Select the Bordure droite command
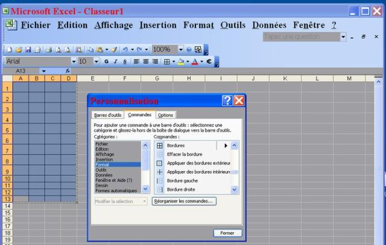The width and height of the screenshot is (386, 245). pos(192,190)
